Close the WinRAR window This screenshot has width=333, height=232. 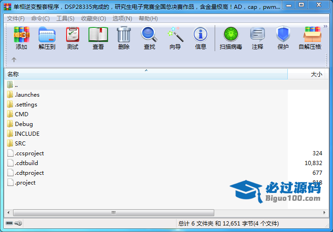point(319,5)
